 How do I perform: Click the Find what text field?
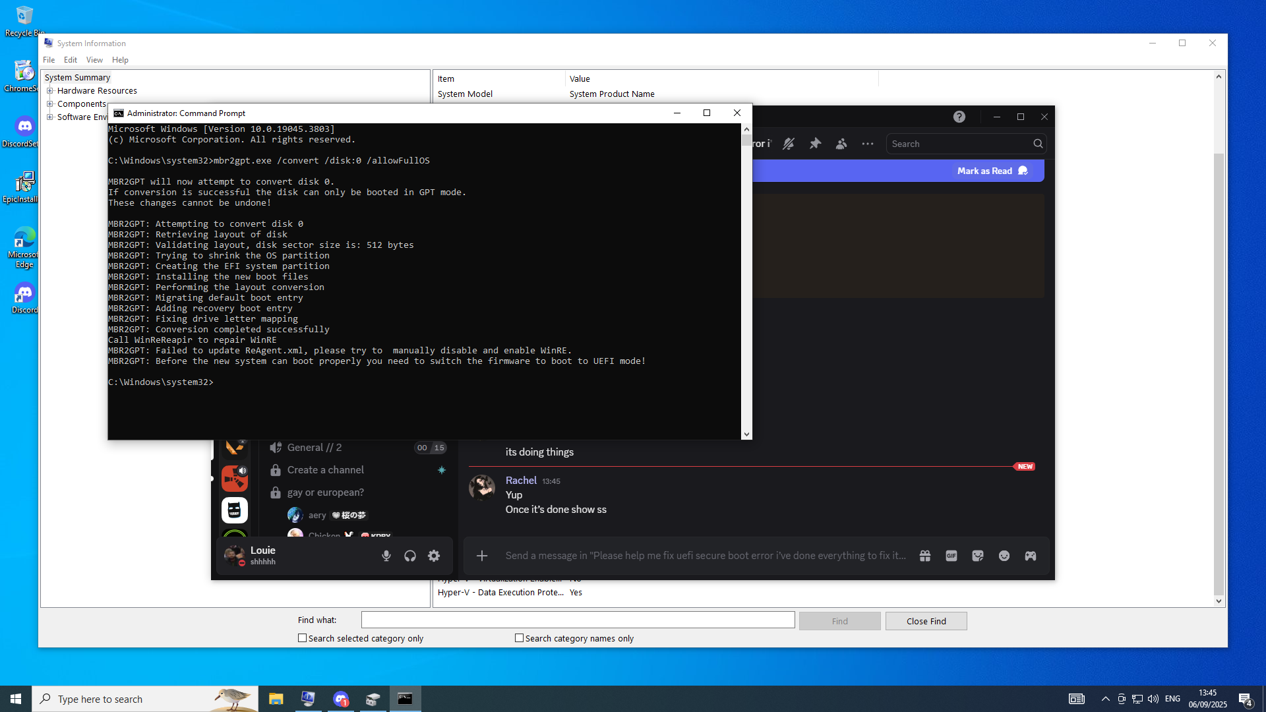(578, 620)
